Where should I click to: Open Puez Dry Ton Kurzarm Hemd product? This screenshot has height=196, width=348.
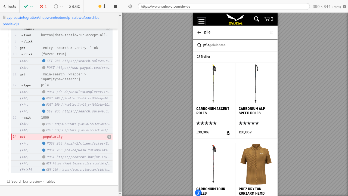256,164
